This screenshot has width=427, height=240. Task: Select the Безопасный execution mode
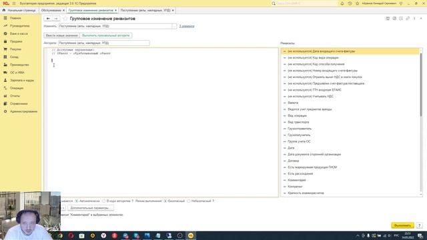click(165, 201)
